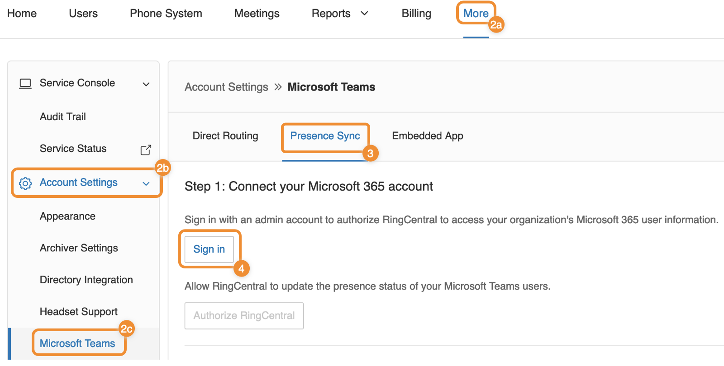Open Audit Trail in the sidebar

[63, 117]
